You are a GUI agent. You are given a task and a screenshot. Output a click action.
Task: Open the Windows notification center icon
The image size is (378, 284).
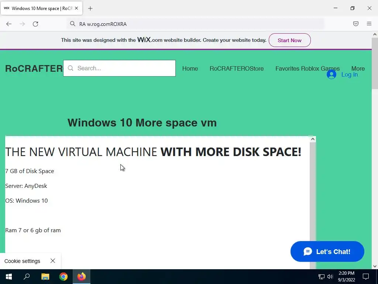coord(366,277)
